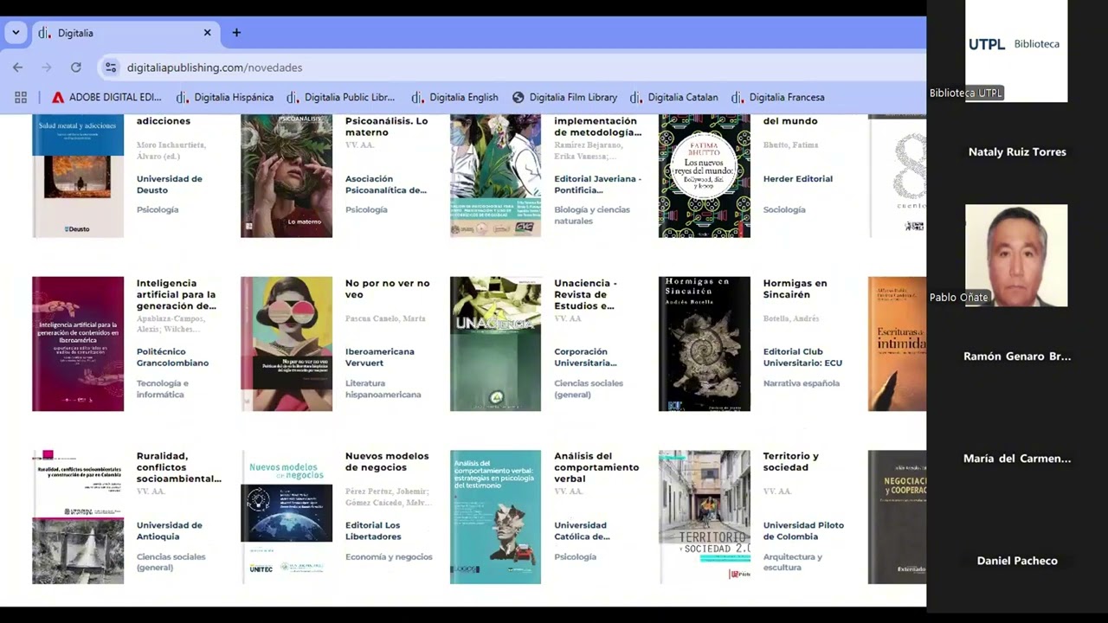
Task: Click publisher Politécnico Grancolombiano
Action: [x=172, y=357]
